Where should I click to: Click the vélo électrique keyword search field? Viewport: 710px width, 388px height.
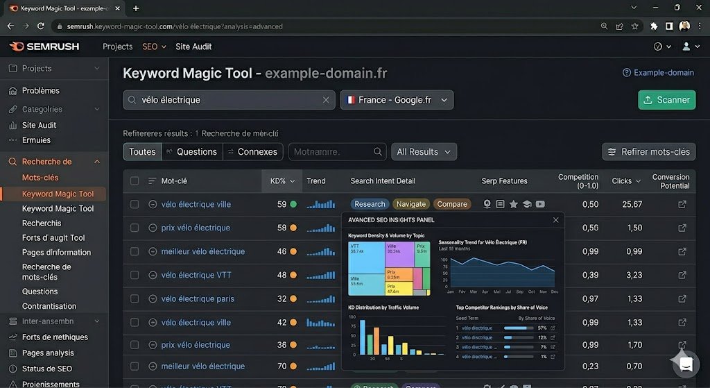click(x=229, y=100)
